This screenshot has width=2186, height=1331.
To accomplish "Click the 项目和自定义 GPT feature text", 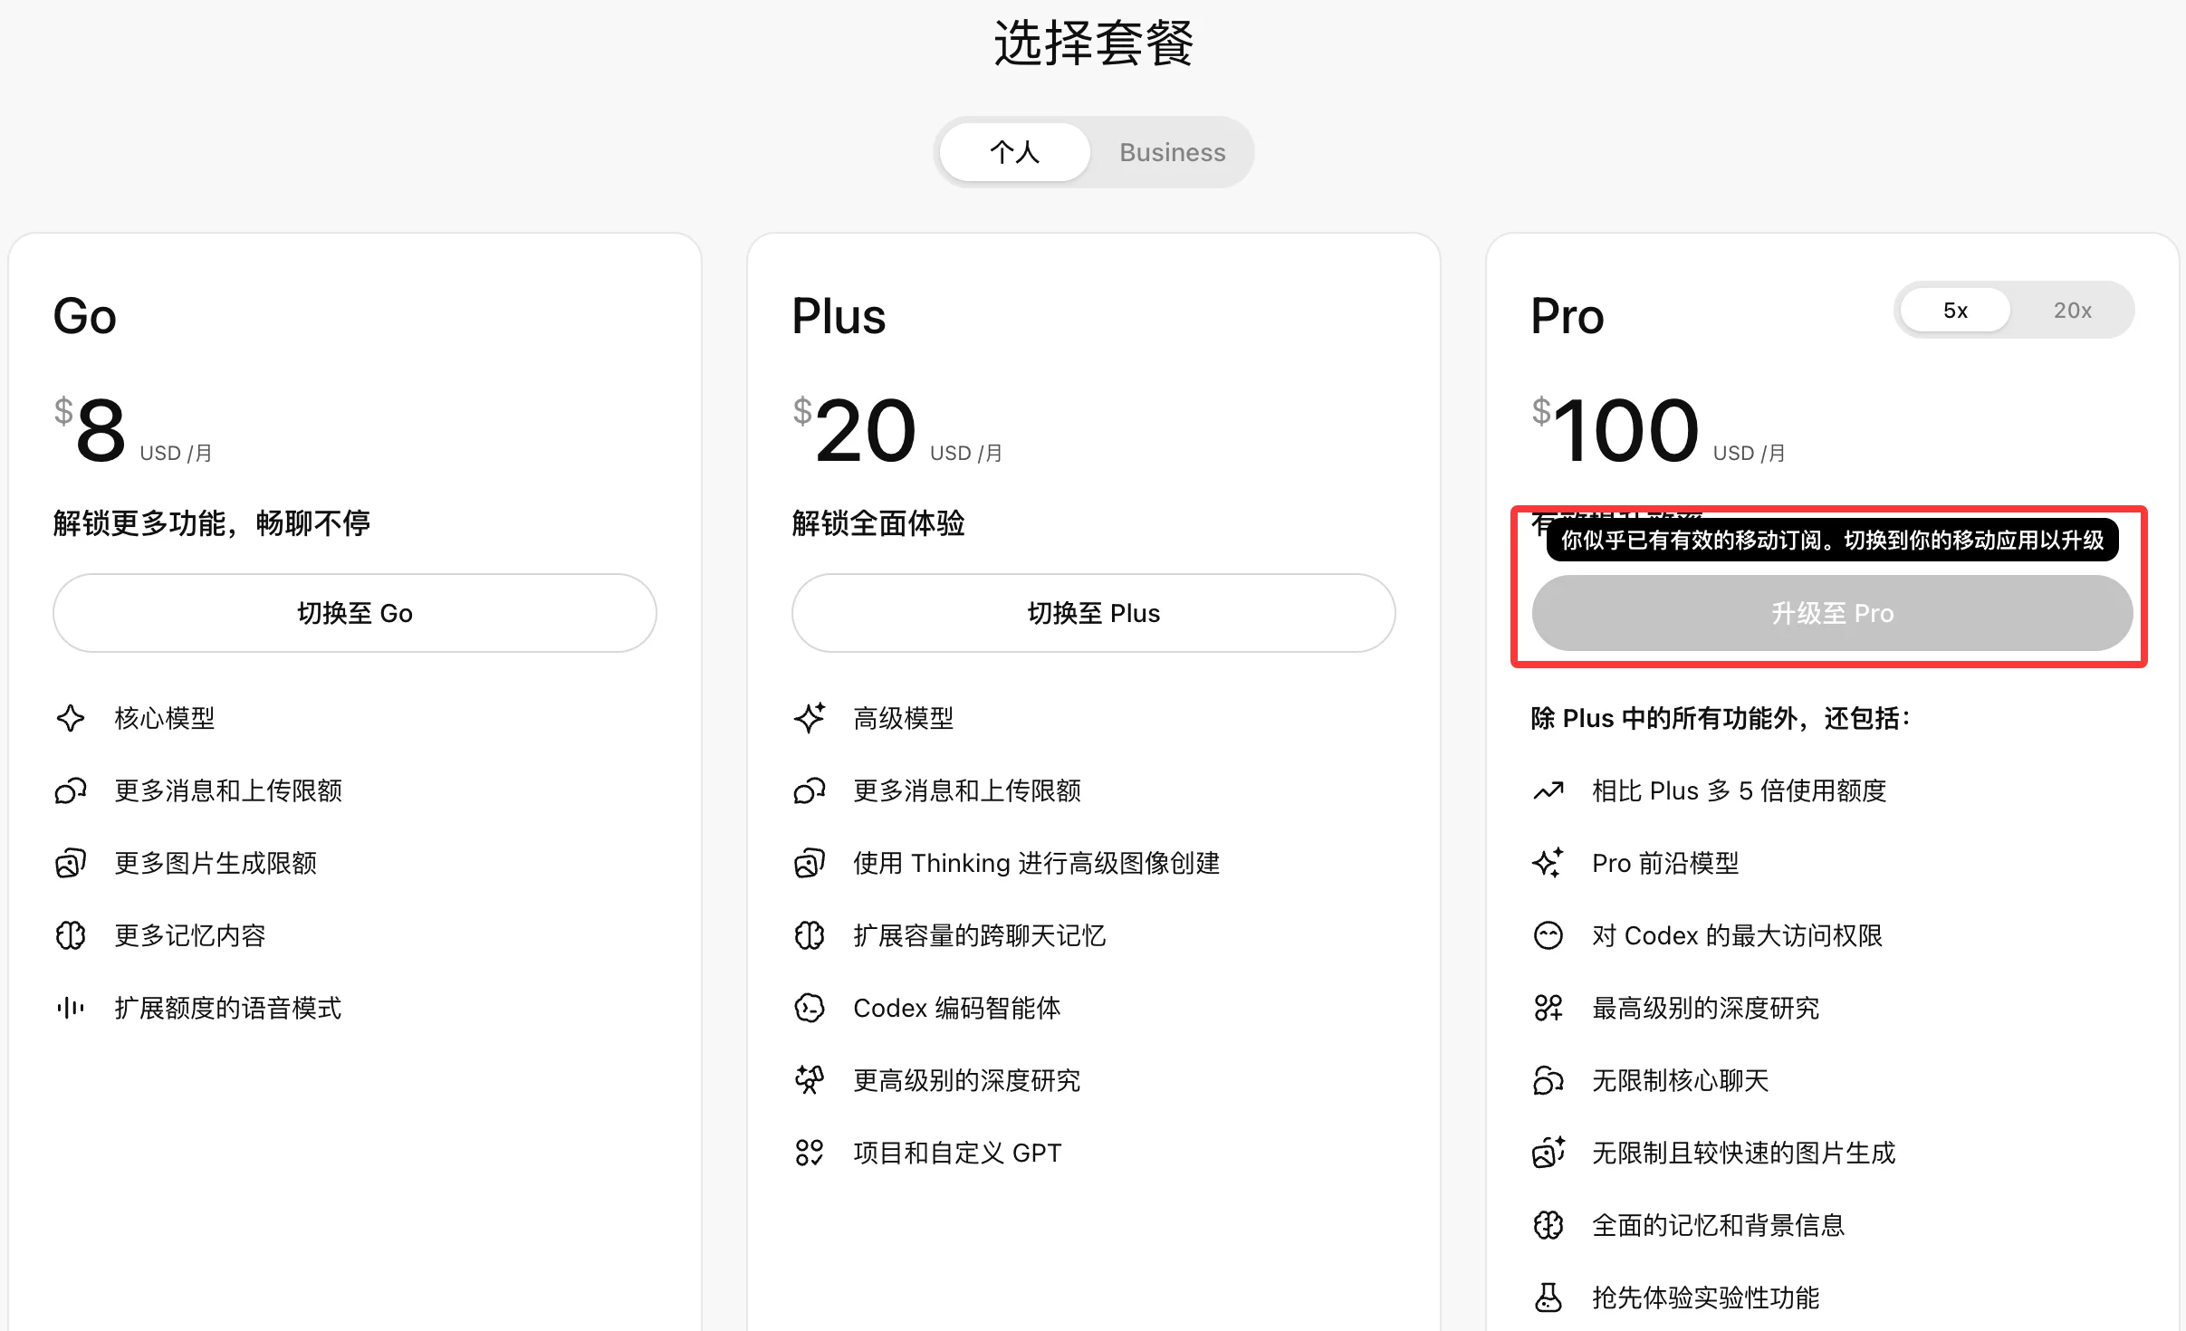I will pos(957,1153).
